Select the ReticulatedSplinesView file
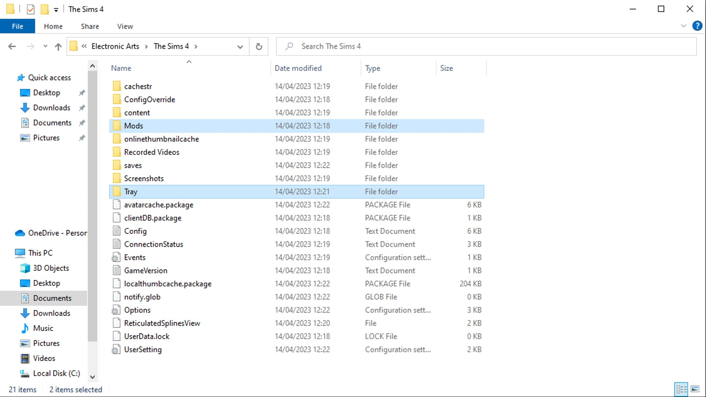The width and height of the screenshot is (706, 397). pyautogui.click(x=297, y=323)
